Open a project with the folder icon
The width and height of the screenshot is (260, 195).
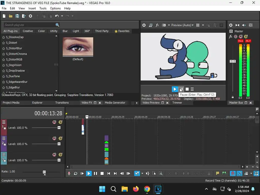click(11, 16)
